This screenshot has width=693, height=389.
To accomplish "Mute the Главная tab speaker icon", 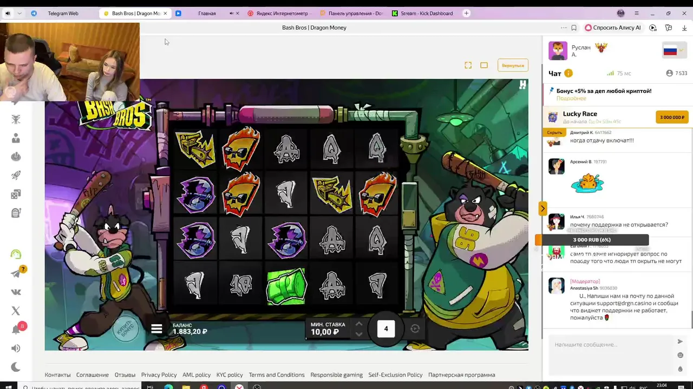I will click(231, 14).
